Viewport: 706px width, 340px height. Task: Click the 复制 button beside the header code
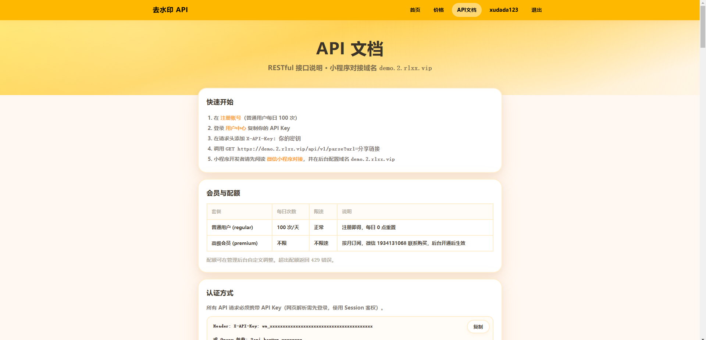(x=478, y=327)
